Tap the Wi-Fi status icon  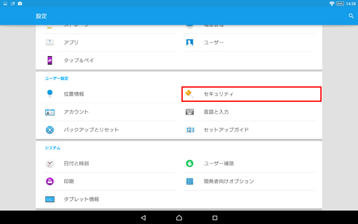click(x=331, y=4)
